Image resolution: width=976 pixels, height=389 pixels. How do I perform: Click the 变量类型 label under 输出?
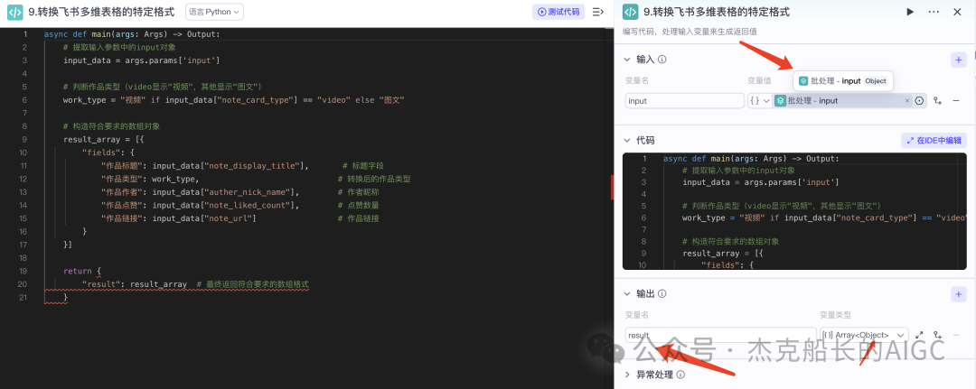835,315
